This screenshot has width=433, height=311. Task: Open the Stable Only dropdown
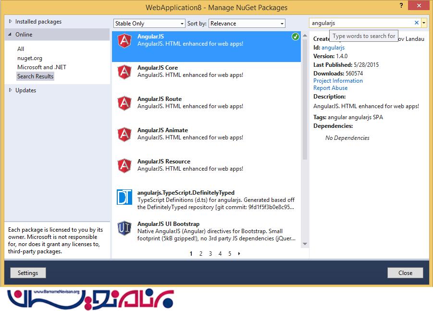[x=149, y=24]
